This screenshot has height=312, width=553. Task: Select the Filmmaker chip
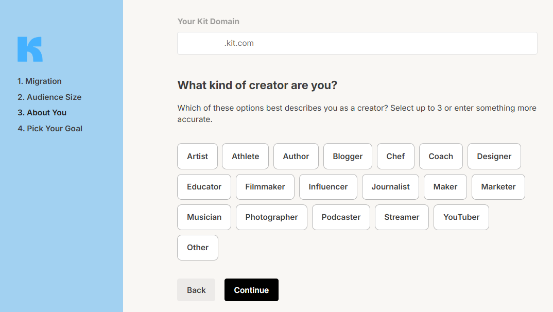(x=265, y=187)
